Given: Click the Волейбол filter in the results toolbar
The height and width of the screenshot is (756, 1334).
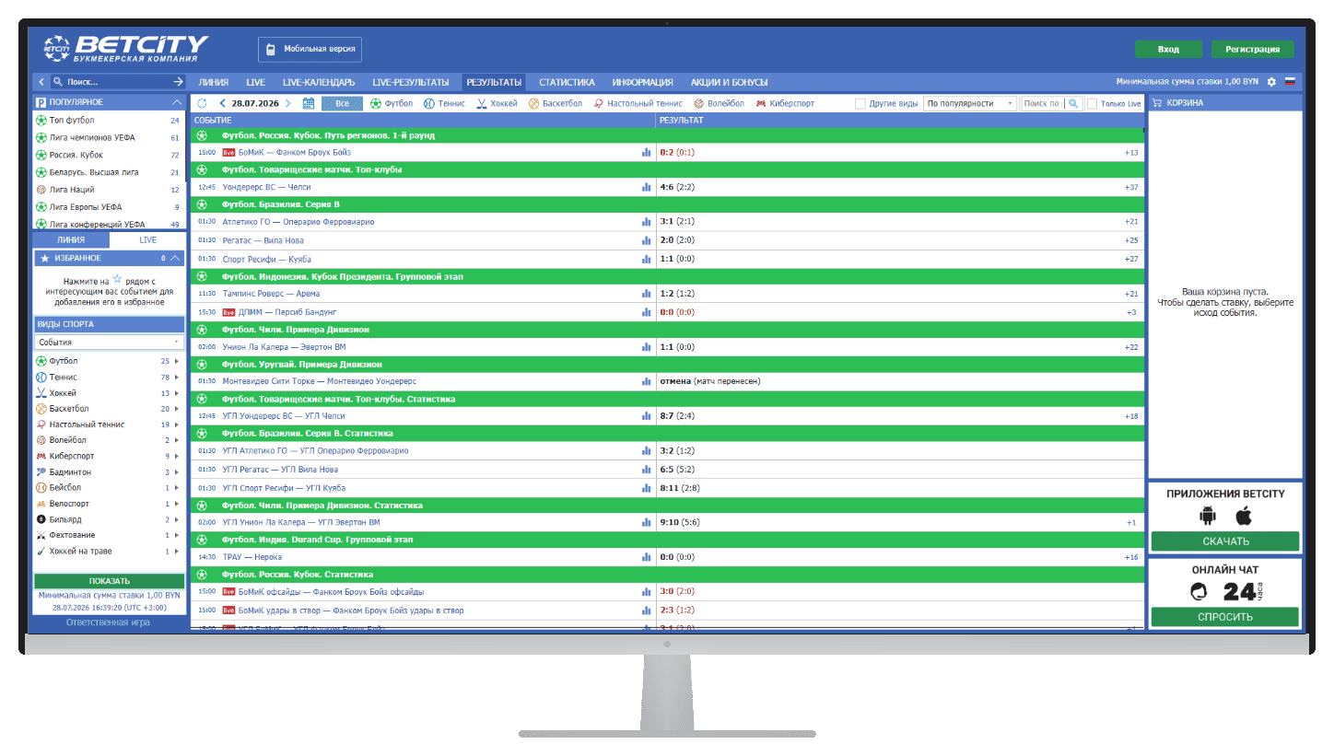Looking at the screenshot, I should pos(719,104).
